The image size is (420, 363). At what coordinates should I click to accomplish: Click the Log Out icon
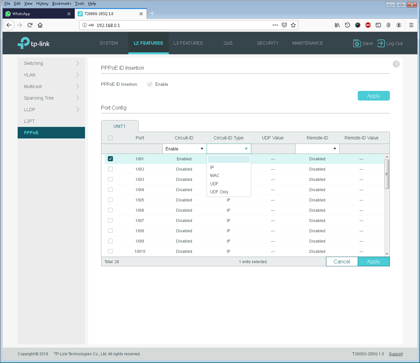coord(381,43)
